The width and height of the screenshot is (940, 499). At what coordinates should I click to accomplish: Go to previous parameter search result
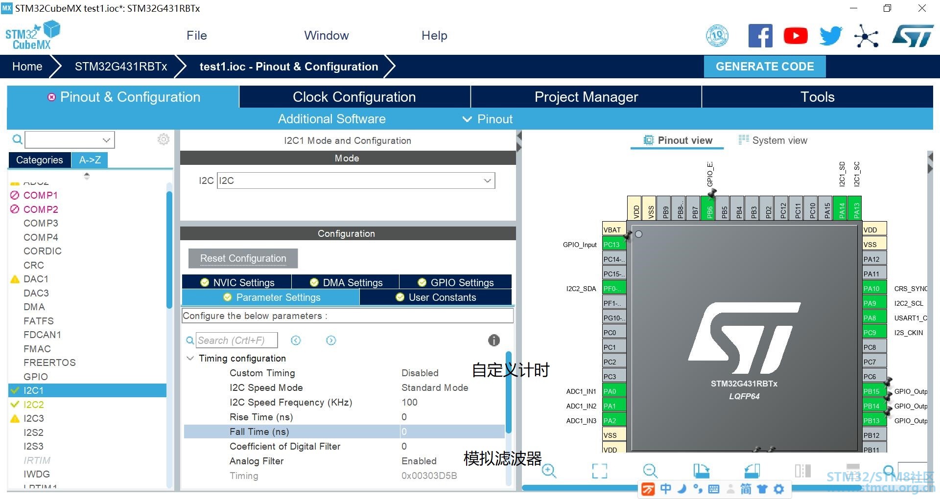click(x=296, y=340)
